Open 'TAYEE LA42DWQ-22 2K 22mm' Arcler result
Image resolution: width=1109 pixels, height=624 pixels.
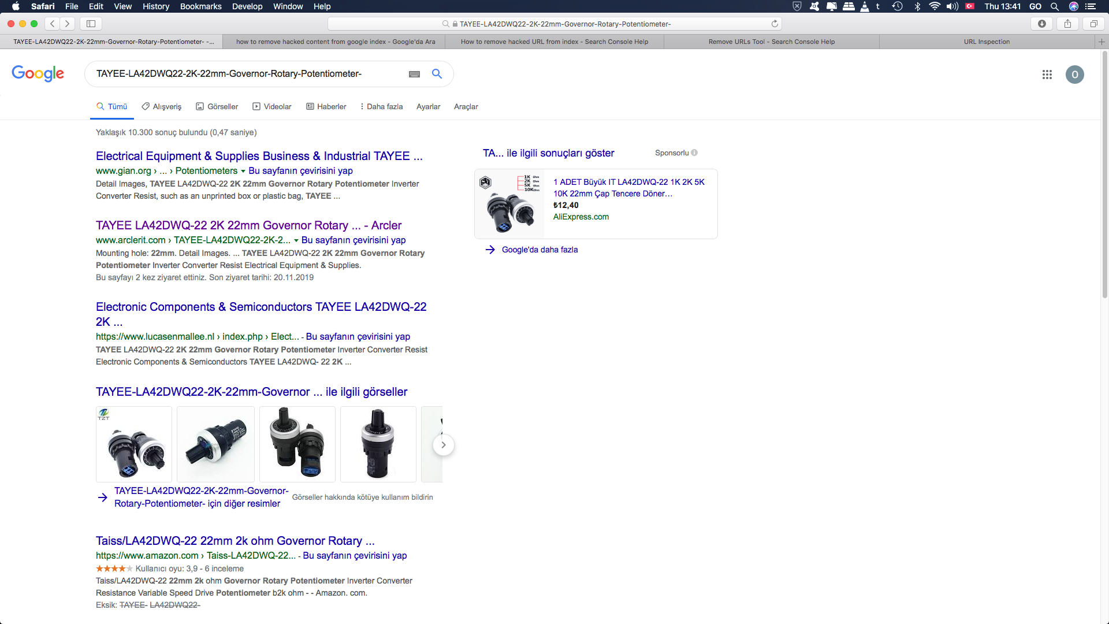tap(248, 225)
